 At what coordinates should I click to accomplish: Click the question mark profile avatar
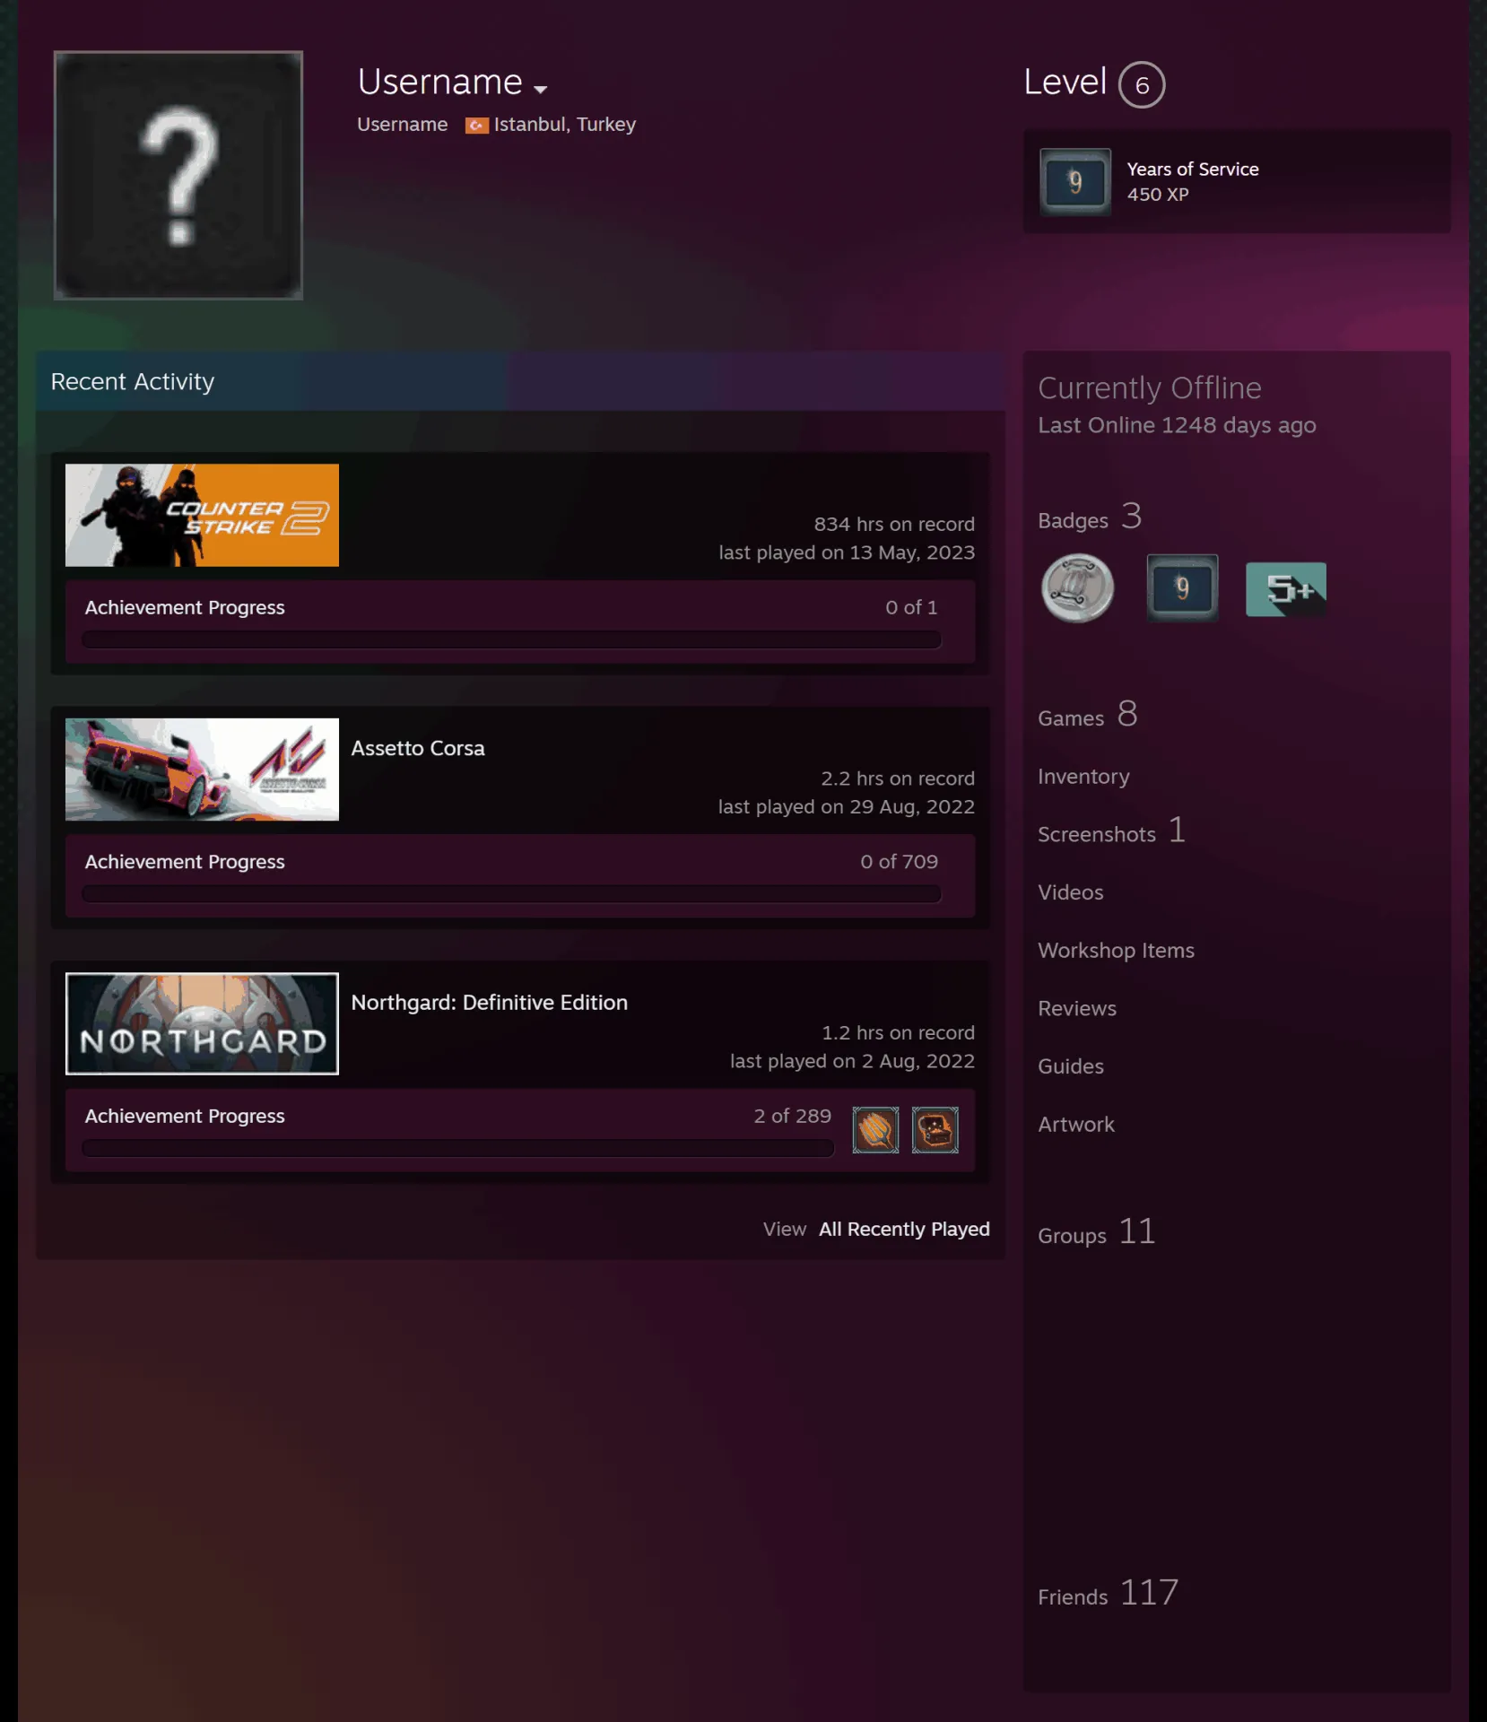[178, 175]
